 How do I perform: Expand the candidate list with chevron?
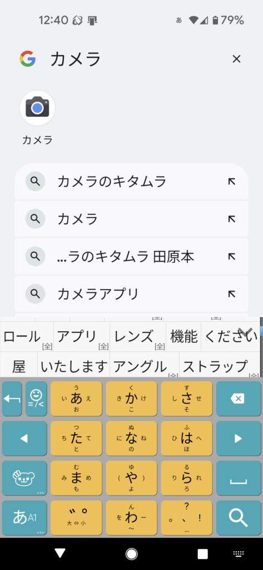tap(245, 331)
